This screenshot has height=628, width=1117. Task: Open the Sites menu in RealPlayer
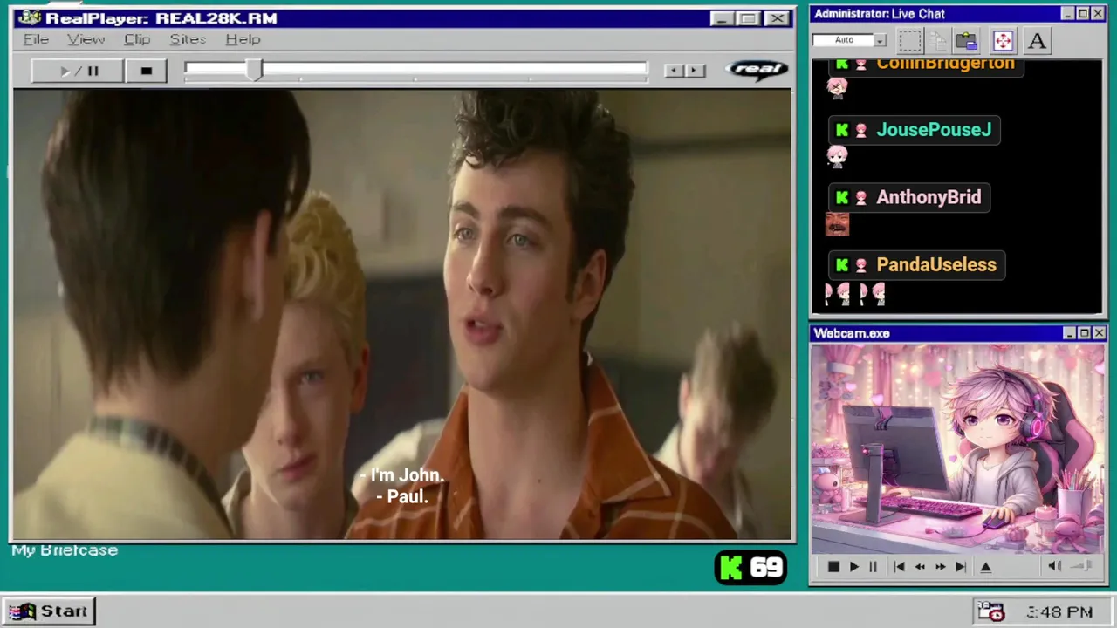pyautogui.click(x=188, y=39)
